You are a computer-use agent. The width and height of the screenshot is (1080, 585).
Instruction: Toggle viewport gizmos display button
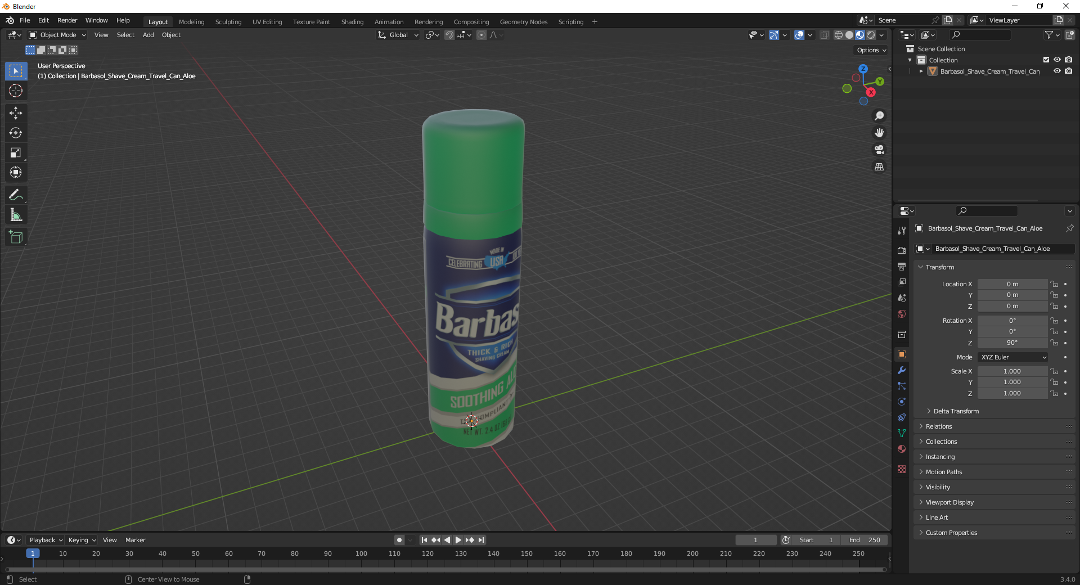tap(774, 35)
